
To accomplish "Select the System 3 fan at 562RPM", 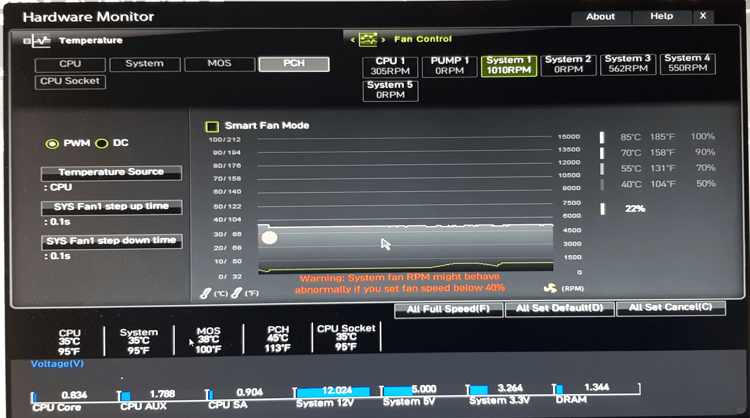I will [628, 64].
